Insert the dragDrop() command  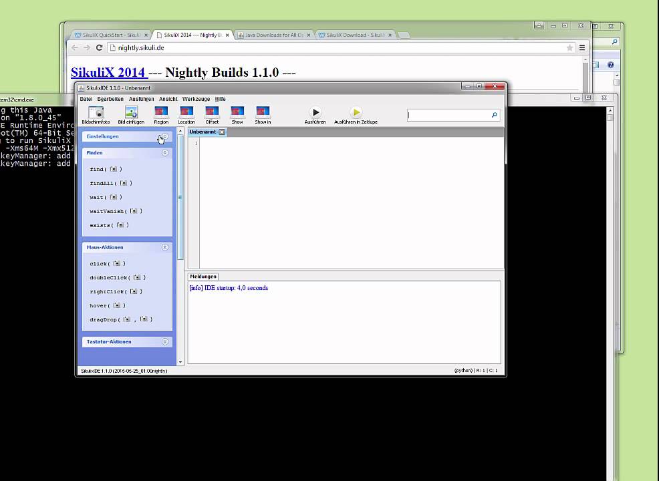pos(121,319)
